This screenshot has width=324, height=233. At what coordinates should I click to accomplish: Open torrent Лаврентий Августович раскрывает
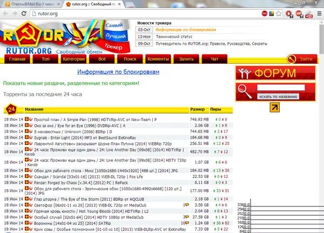tap(103, 144)
